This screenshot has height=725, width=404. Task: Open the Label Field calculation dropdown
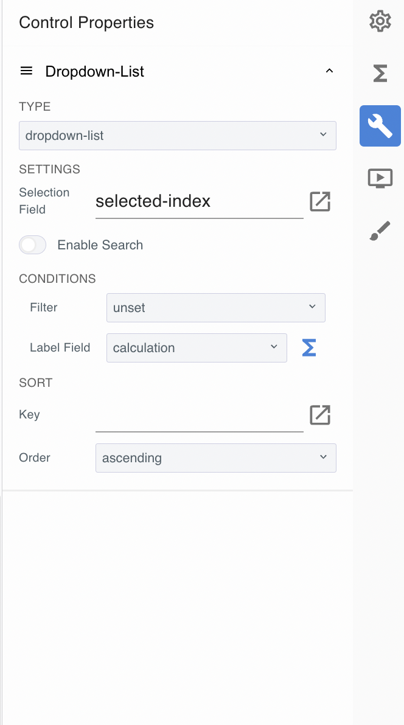click(x=197, y=348)
